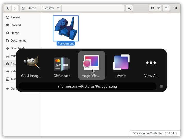184x139 pixels.
Task: Go back with the left arrow button
Action: [x=8, y=8]
